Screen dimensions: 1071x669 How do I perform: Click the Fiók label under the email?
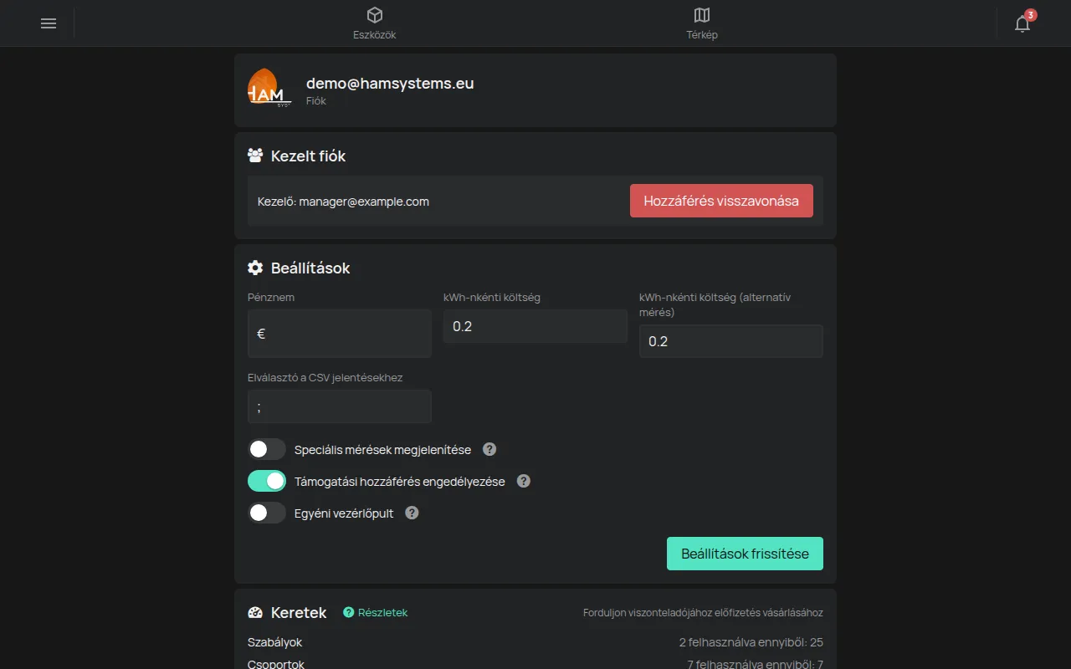tap(316, 101)
